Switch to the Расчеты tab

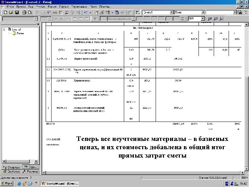point(30,171)
